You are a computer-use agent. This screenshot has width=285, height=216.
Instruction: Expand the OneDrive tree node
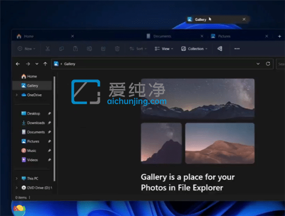[x=17, y=95]
